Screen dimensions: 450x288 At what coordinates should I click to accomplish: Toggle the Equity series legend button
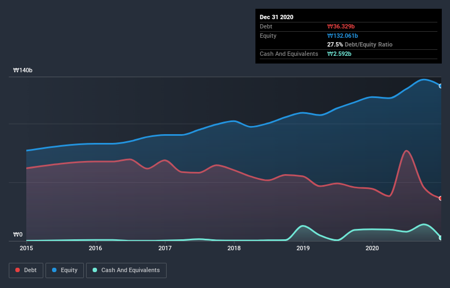pos(65,270)
